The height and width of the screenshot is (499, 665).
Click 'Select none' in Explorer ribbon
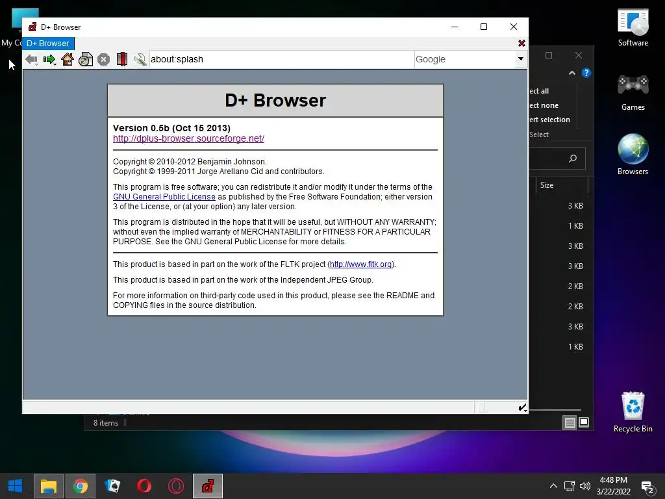[544, 105]
